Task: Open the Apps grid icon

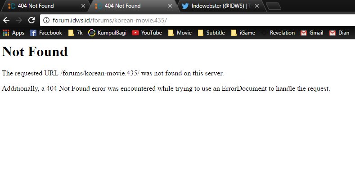Action: click(6, 33)
